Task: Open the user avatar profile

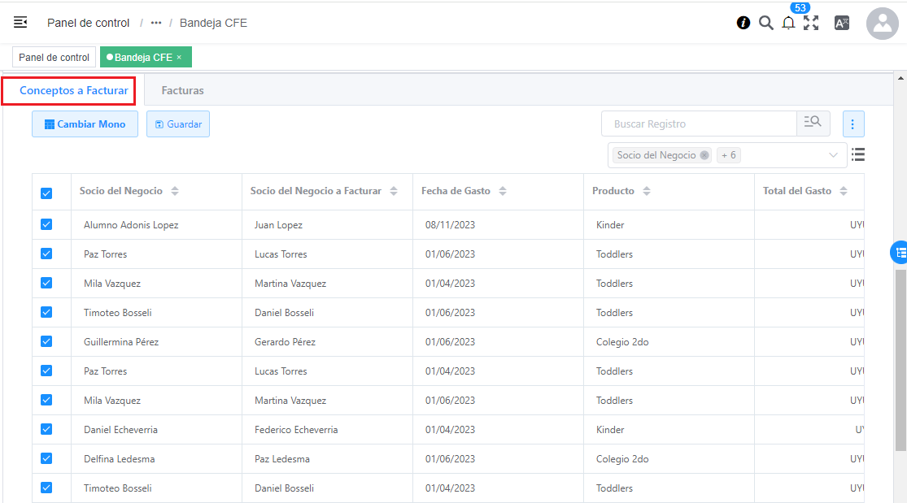Action: pos(882,24)
